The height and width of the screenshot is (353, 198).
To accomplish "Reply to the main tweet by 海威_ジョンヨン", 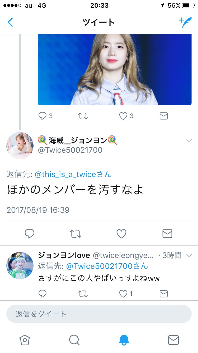I will (x=30, y=234).
